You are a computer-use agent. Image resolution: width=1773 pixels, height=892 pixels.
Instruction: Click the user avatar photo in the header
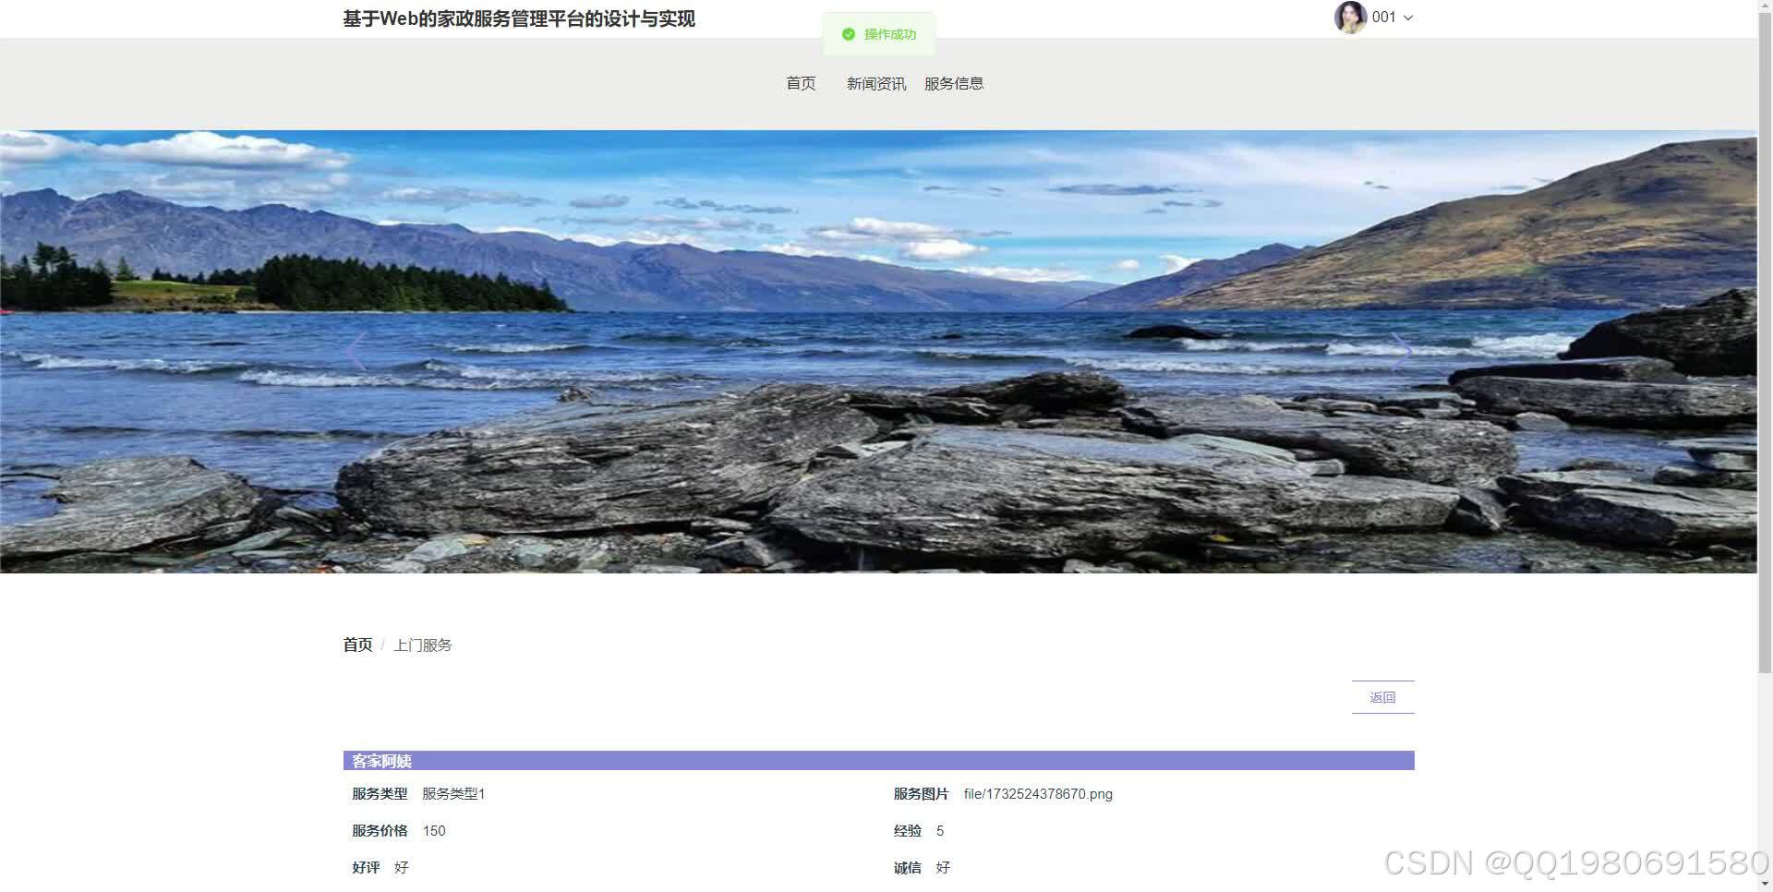(x=1349, y=17)
